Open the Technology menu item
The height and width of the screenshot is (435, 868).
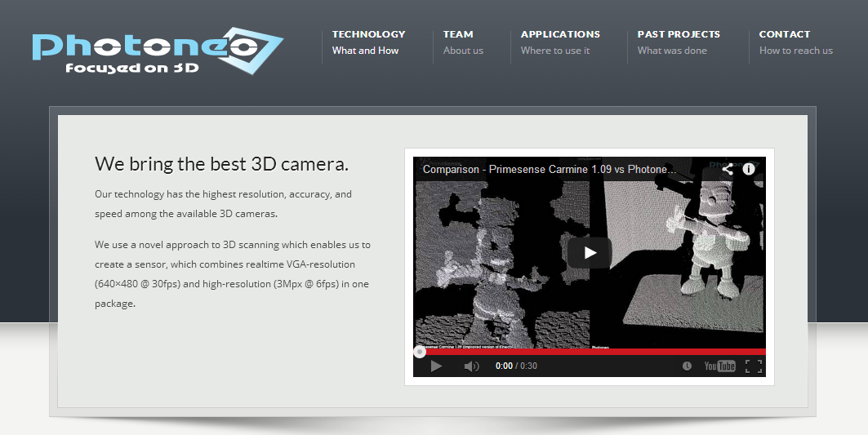click(368, 34)
